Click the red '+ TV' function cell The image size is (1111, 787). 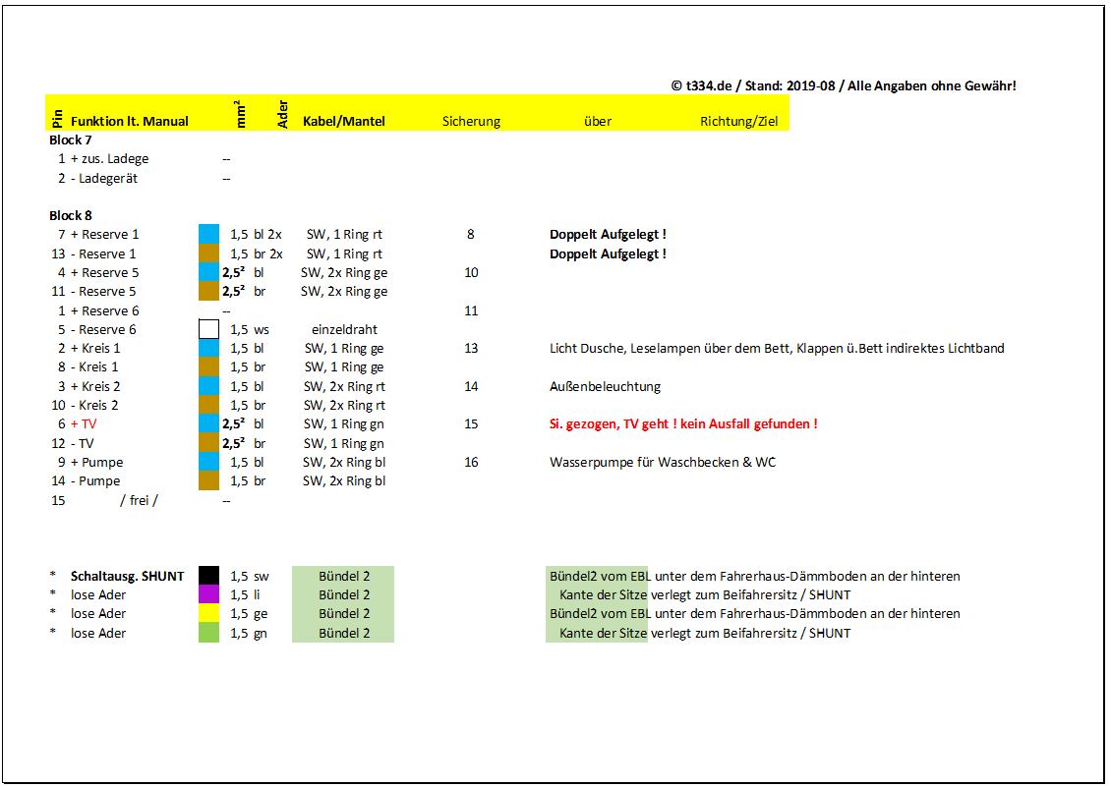83,423
